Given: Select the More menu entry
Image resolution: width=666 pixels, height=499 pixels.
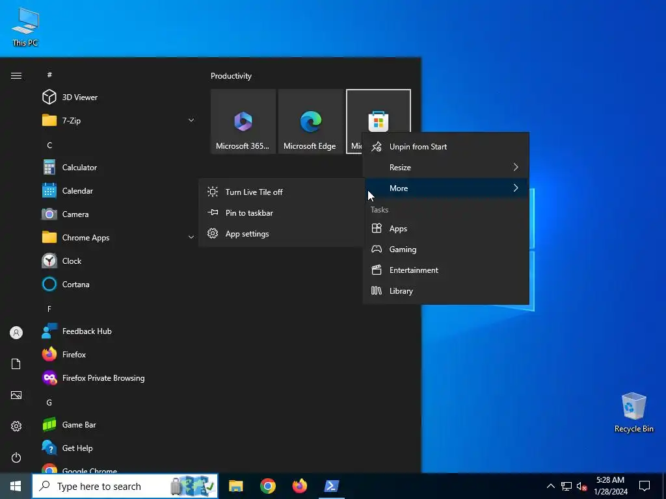Looking at the screenshot, I should (446, 188).
